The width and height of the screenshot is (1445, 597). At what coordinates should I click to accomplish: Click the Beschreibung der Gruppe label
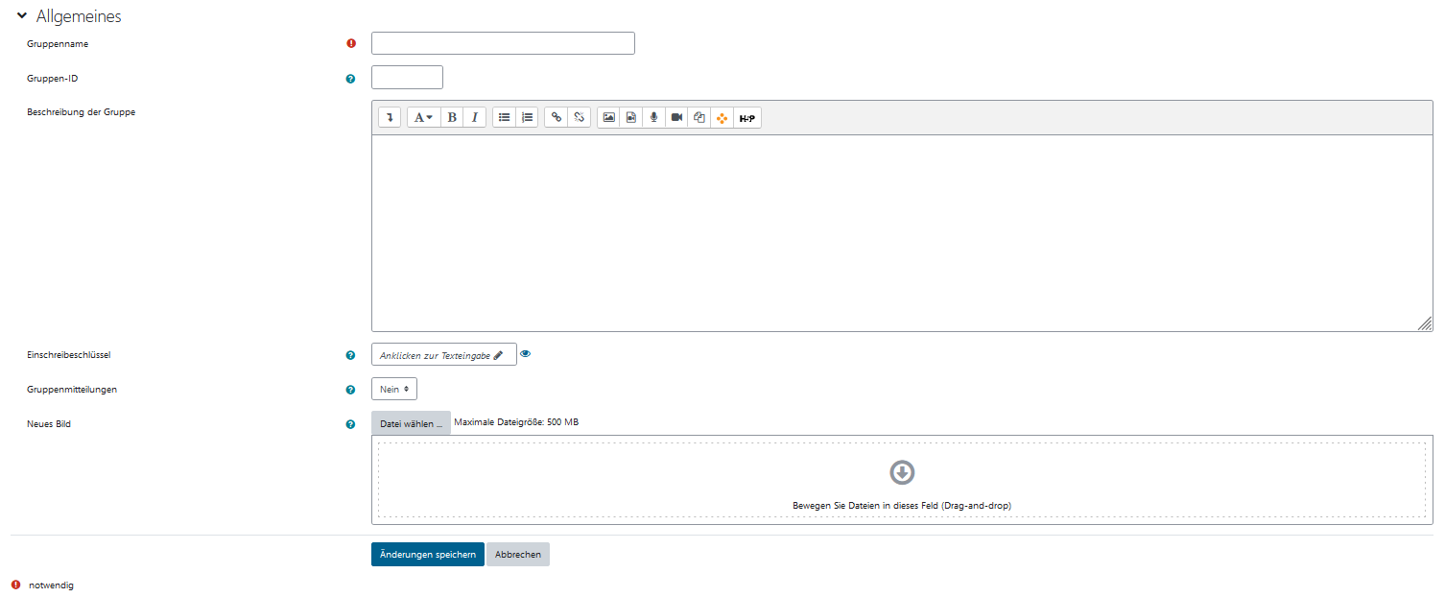pyautogui.click(x=82, y=111)
